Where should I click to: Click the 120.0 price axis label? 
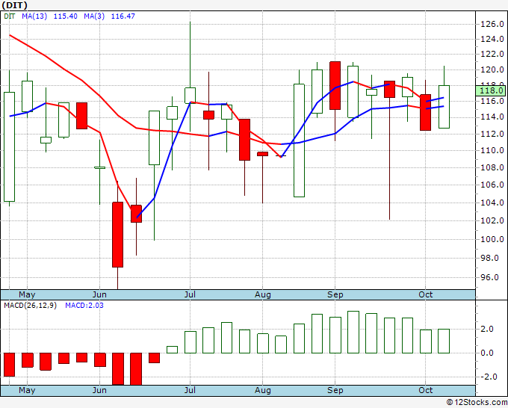(x=492, y=69)
